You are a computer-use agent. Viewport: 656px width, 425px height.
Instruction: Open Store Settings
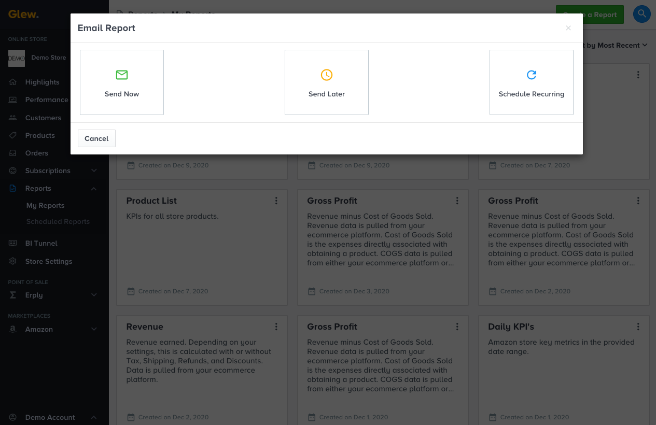(49, 261)
